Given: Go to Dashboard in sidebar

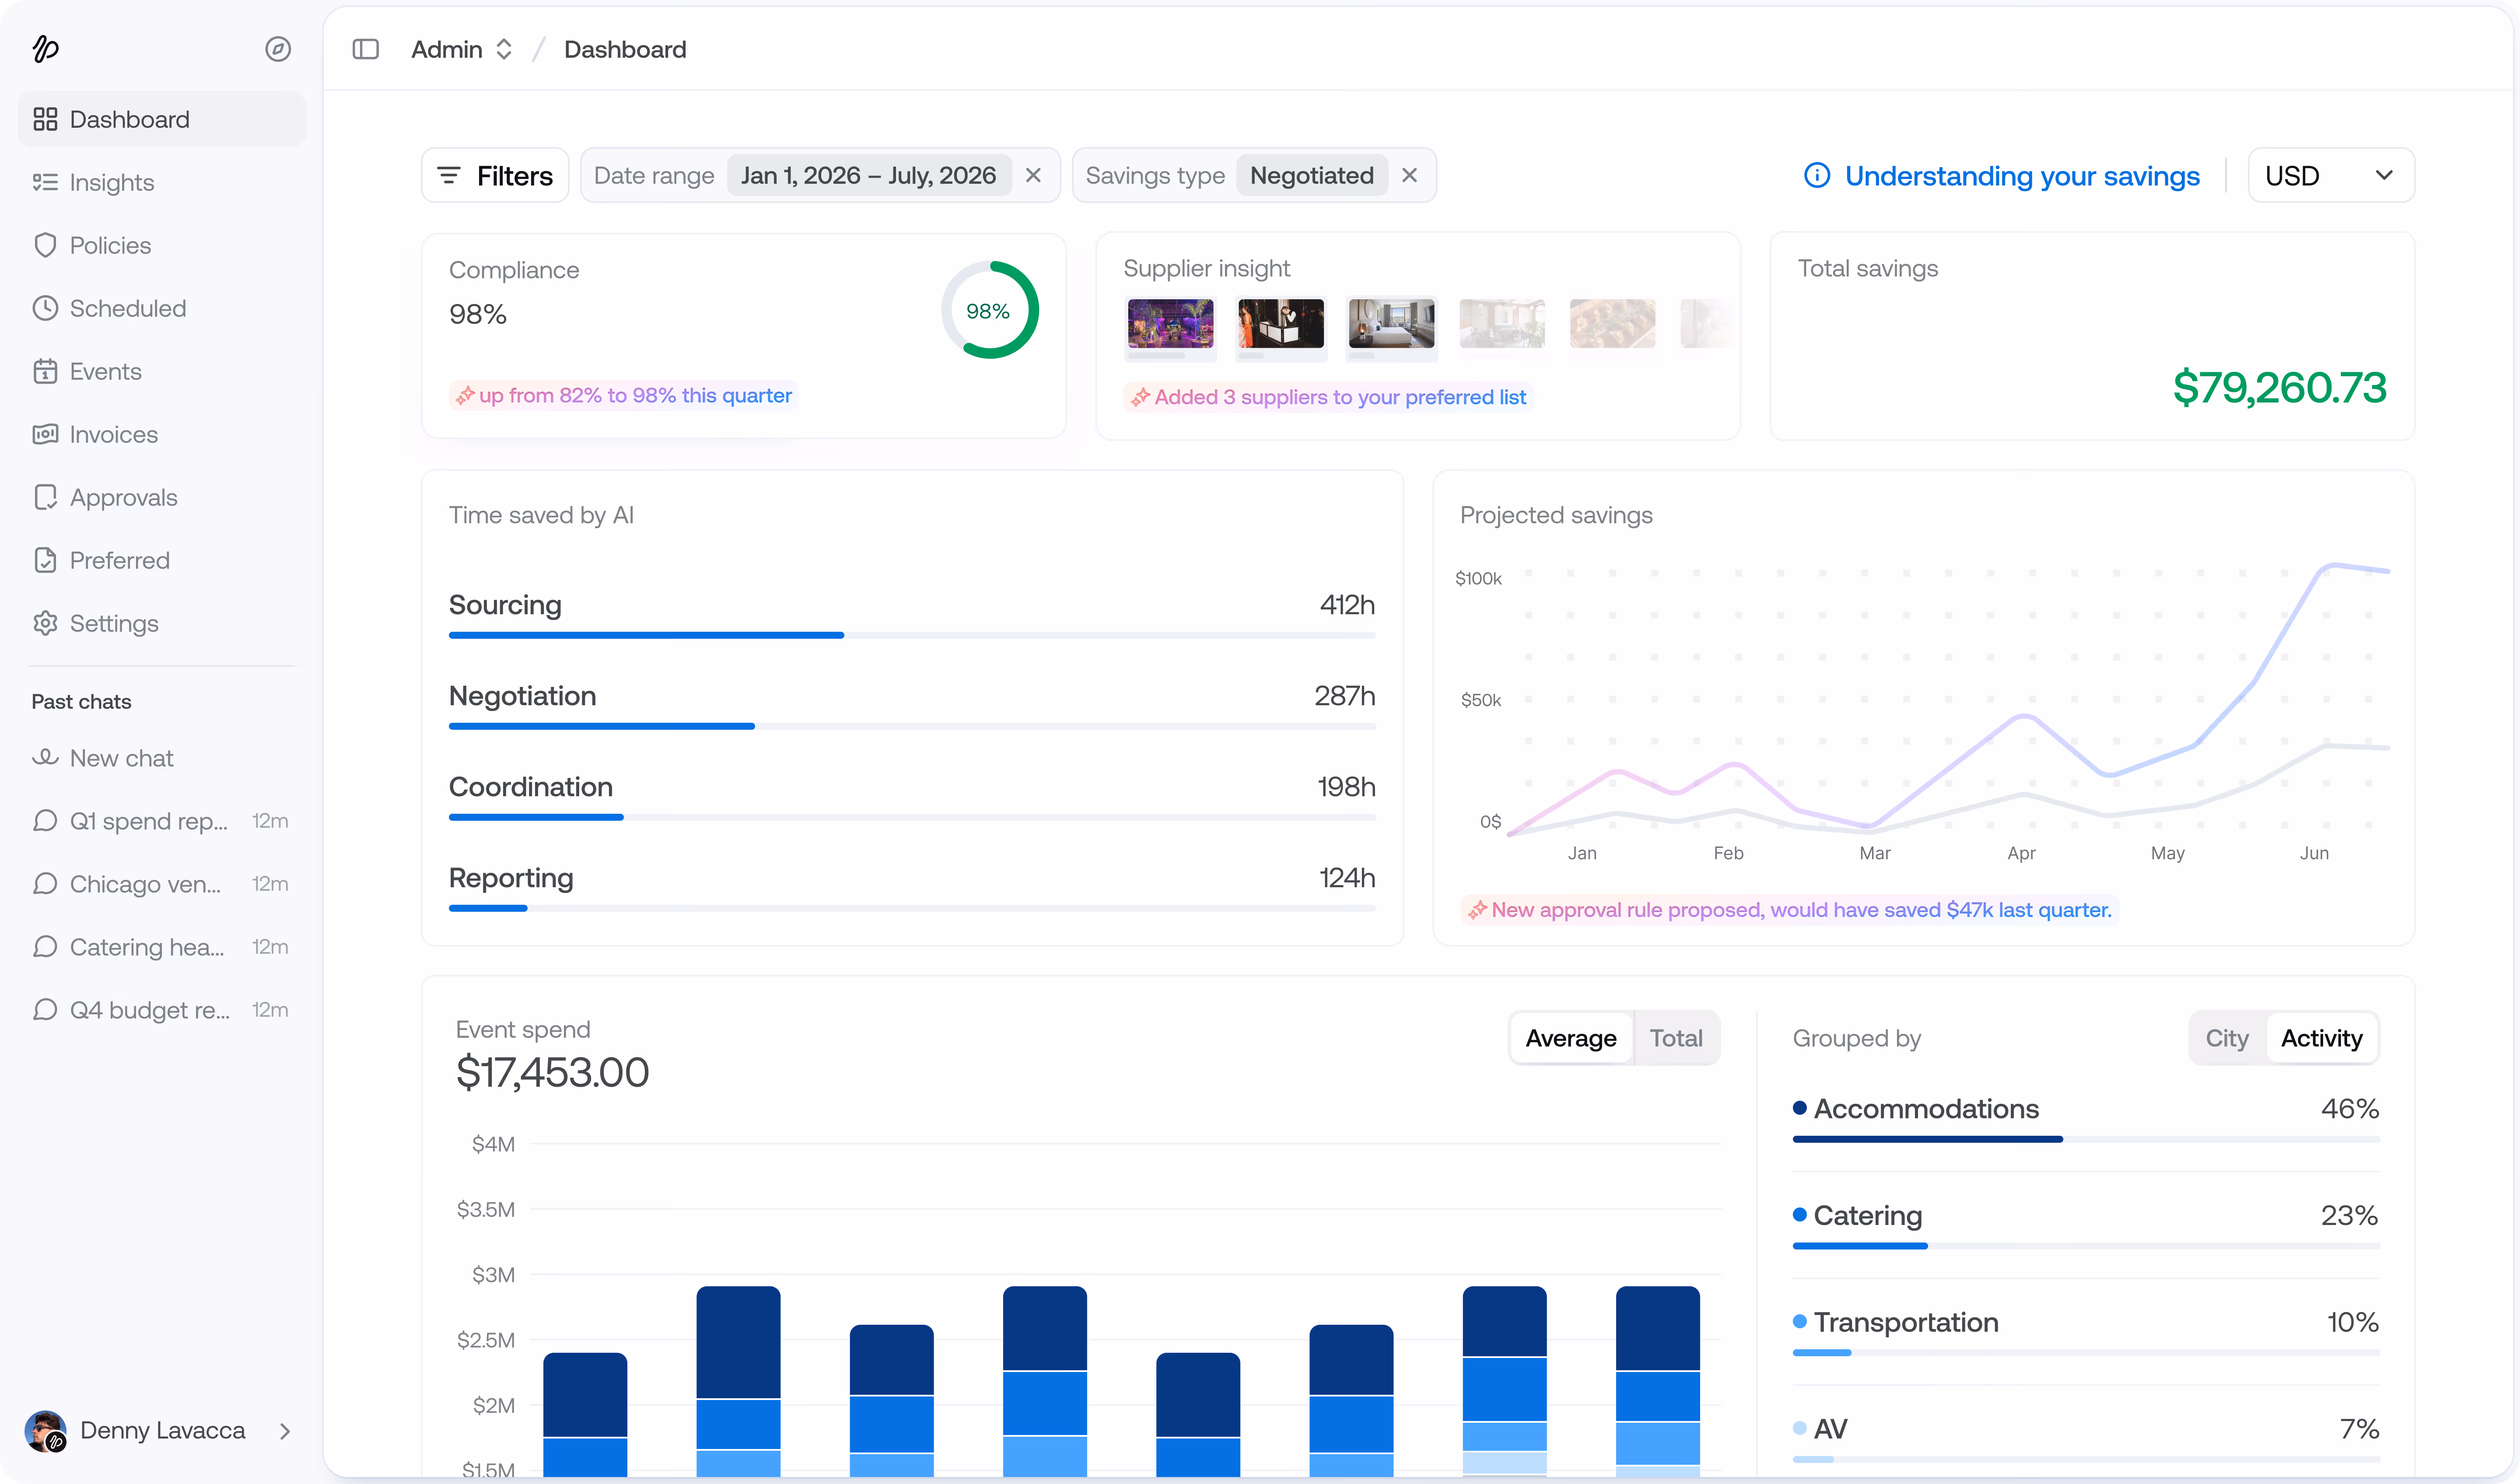Looking at the screenshot, I should [x=162, y=119].
